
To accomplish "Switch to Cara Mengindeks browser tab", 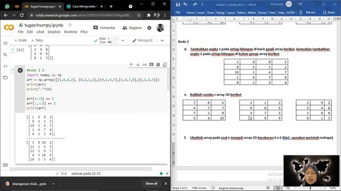I will (x=84, y=6).
